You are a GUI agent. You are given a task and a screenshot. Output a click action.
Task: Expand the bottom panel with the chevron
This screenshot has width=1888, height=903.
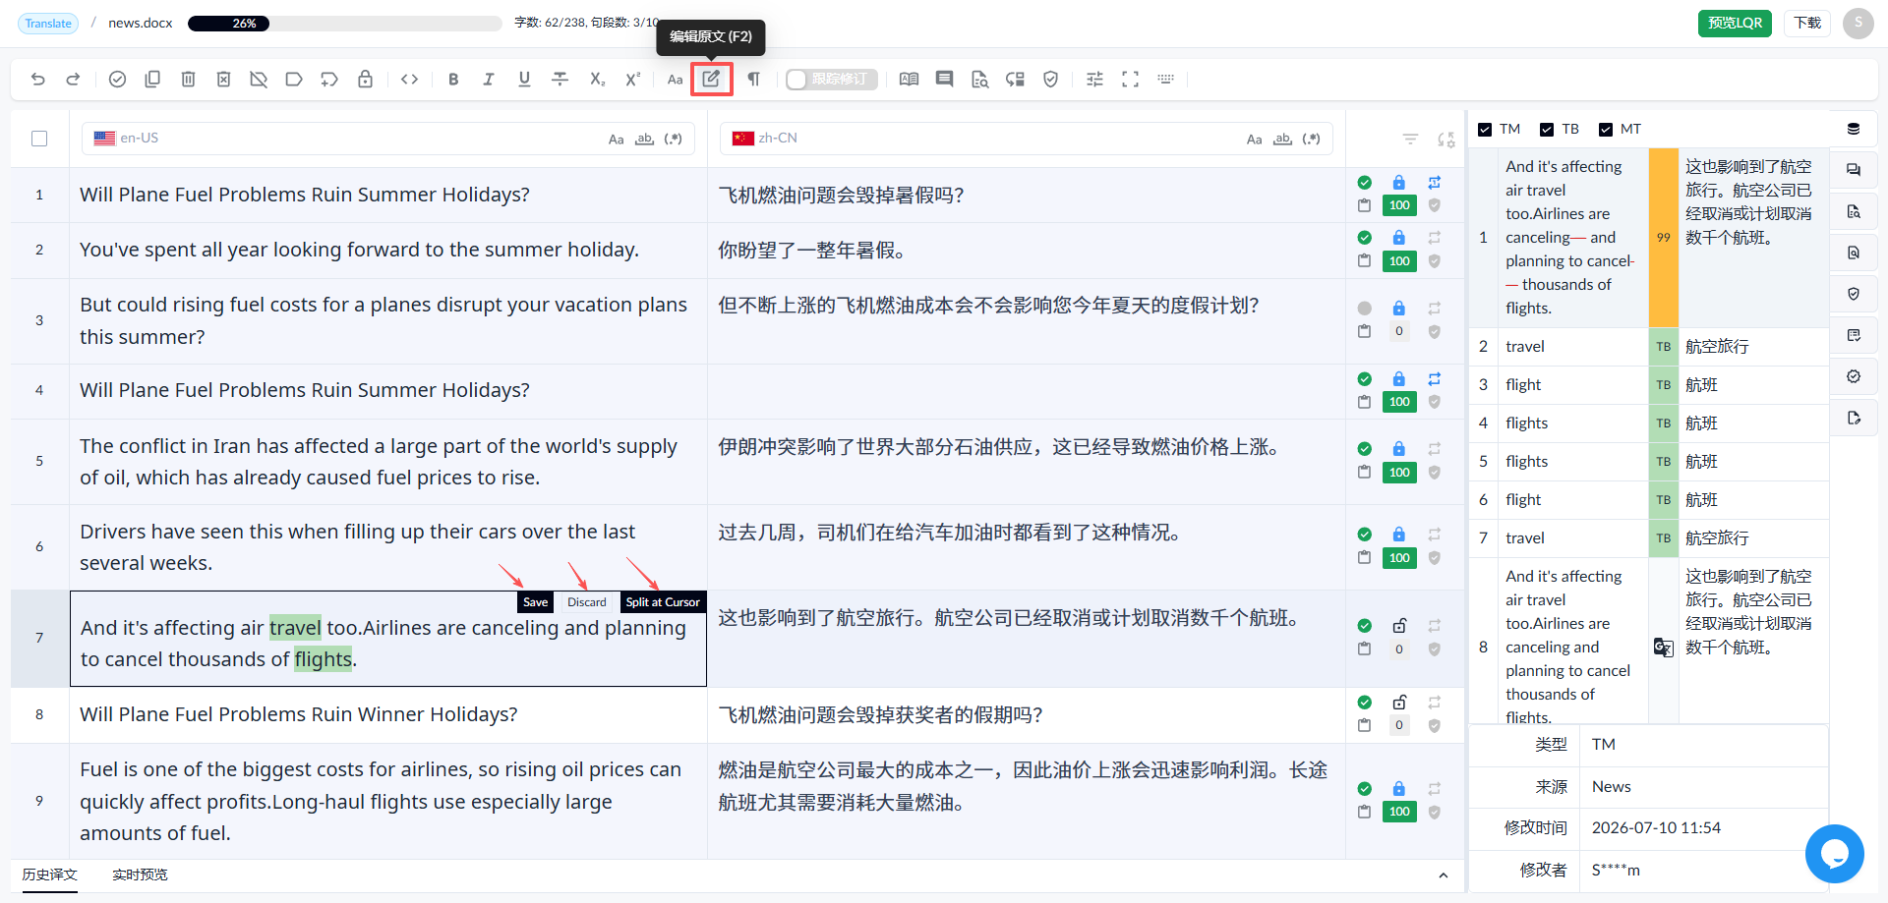tap(1443, 875)
